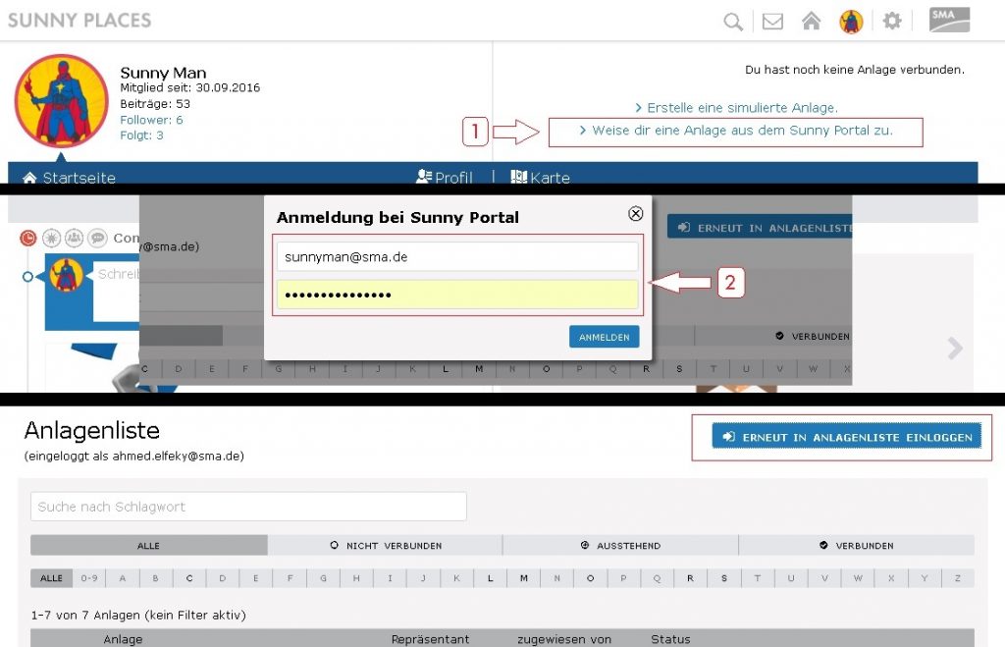Click the grey right-pointing chevron arrow
The image size is (1005, 647).
pyautogui.click(x=955, y=349)
